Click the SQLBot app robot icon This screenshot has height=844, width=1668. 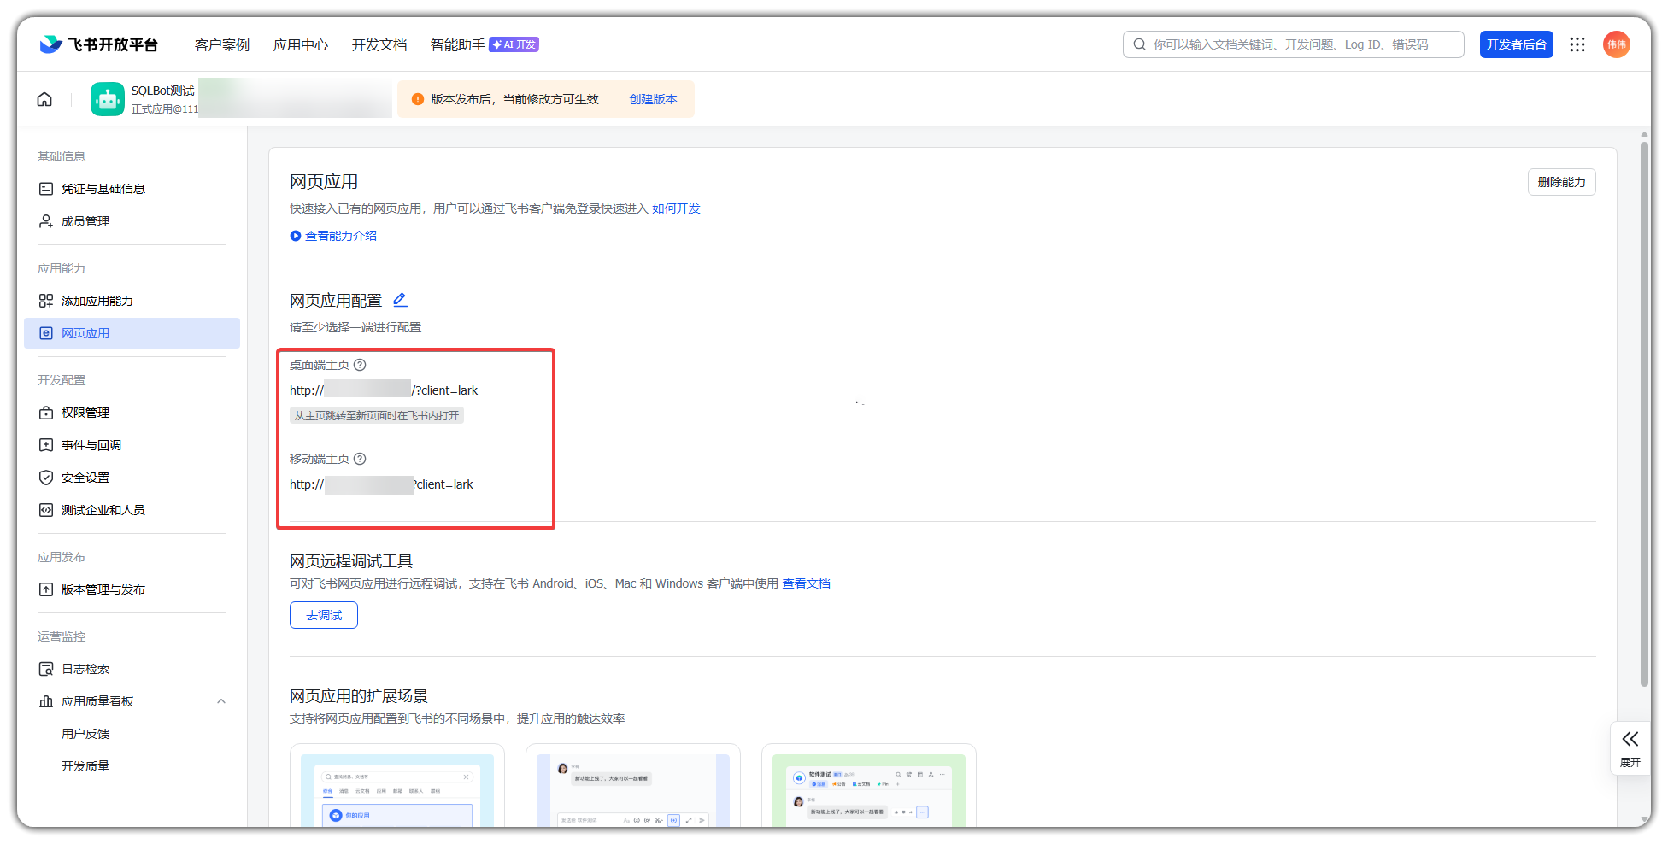108,99
